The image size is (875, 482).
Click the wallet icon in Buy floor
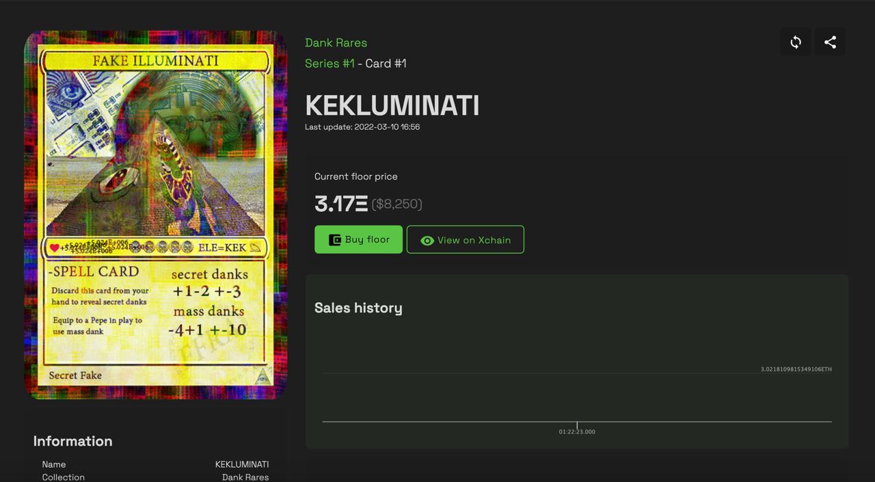[x=335, y=240]
